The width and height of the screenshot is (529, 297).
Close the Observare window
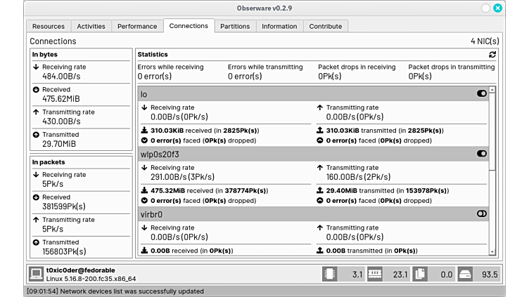pyautogui.click(x=498, y=8)
